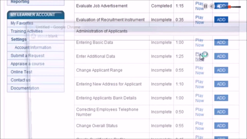This screenshot has width=247, height=139.
Task: Click ADD for Correcting Employees Telephone Number
Action: click(x=221, y=112)
